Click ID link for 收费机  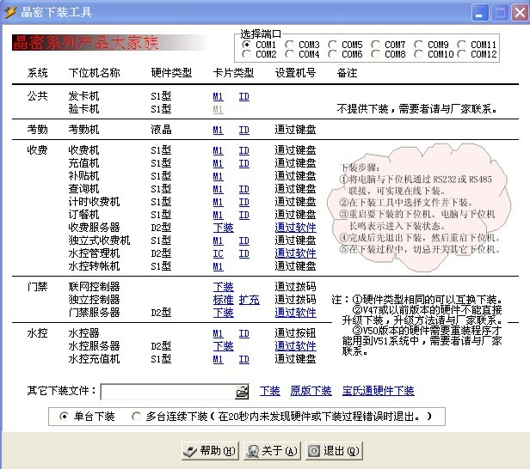coord(244,150)
